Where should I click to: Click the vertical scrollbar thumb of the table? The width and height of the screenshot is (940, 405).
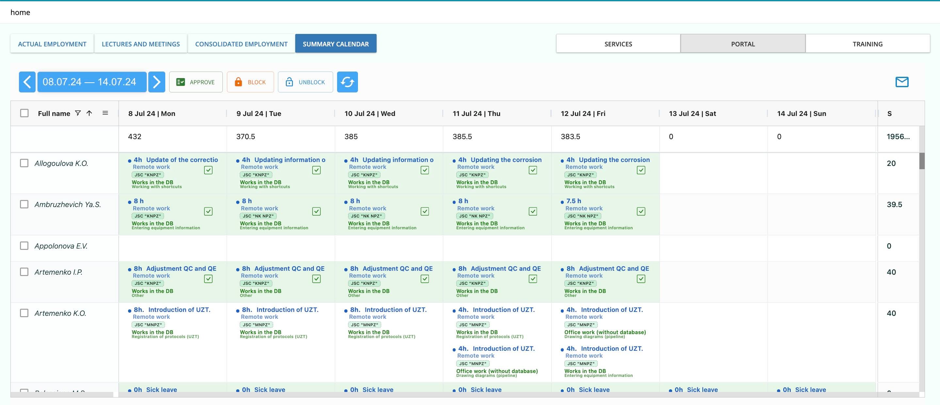coord(922,161)
